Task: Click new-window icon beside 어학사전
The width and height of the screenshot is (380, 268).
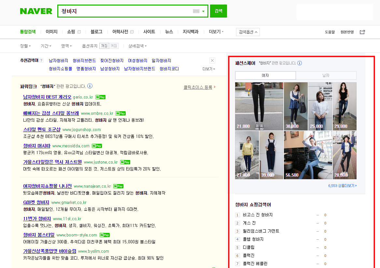Action: tap(132, 32)
